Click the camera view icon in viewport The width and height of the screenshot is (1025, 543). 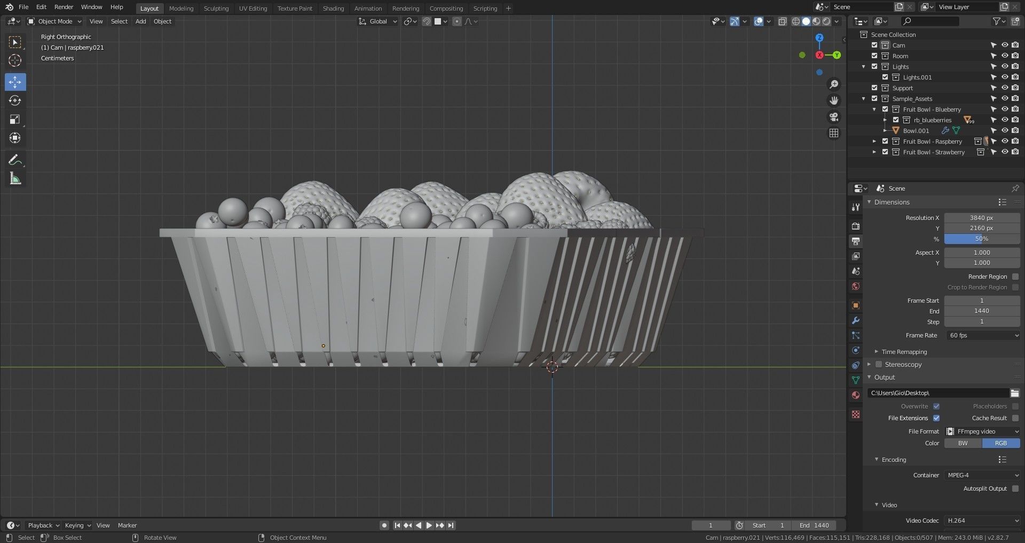click(x=833, y=117)
